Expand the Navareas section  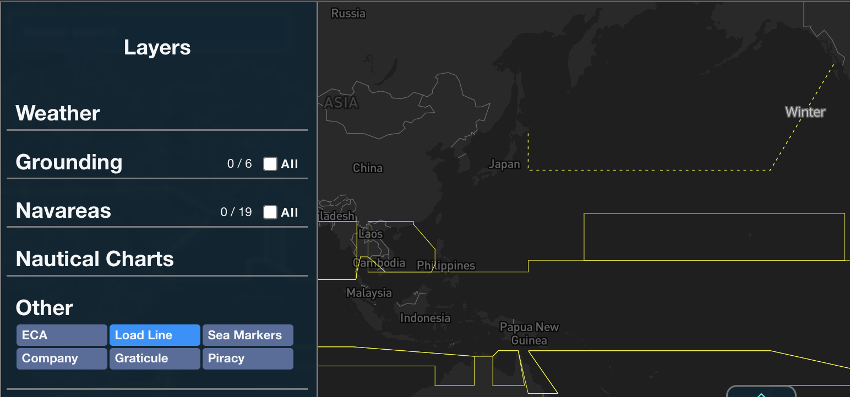tap(63, 211)
